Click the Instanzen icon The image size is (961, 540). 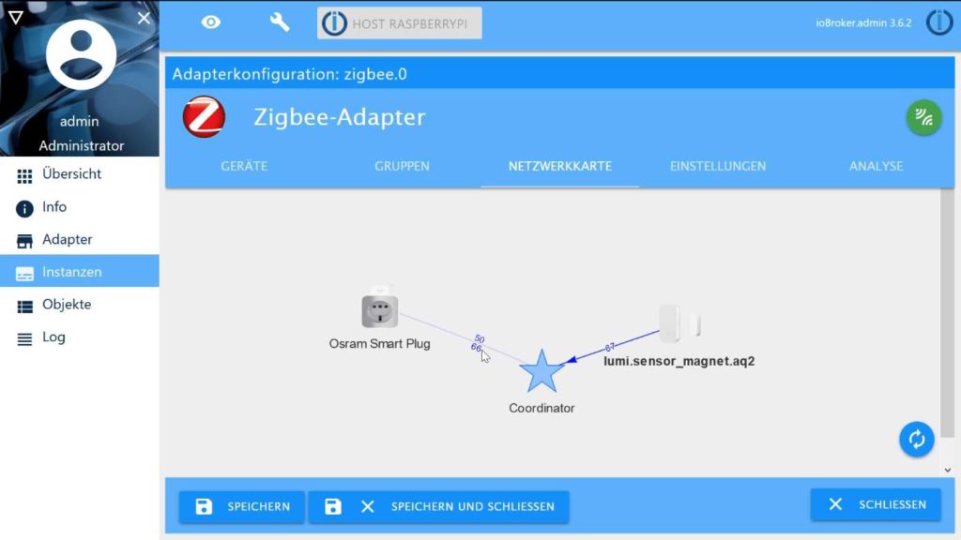24,274
